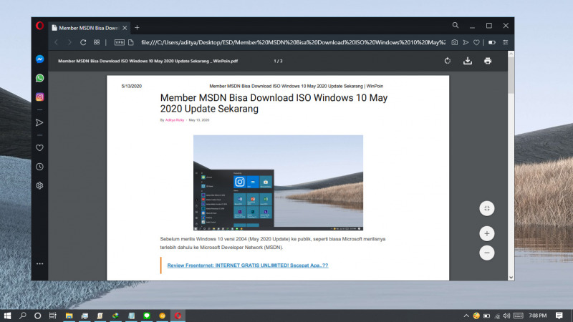Open Bookmarks heart in the sidebar
The width and height of the screenshot is (573, 322).
(39, 148)
